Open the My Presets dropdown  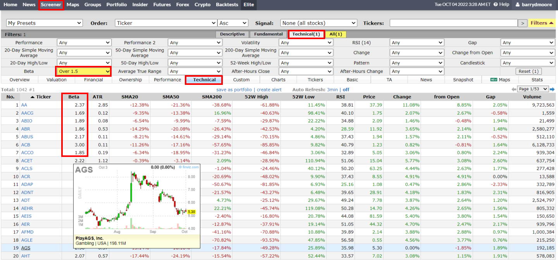click(44, 23)
